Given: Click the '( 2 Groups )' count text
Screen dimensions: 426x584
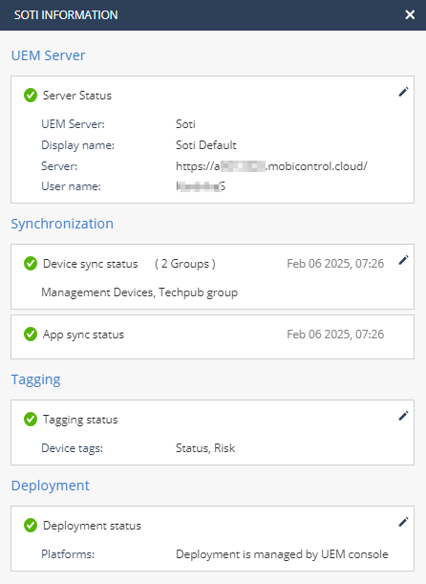Looking at the screenshot, I should pyautogui.click(x=185, y=264).
